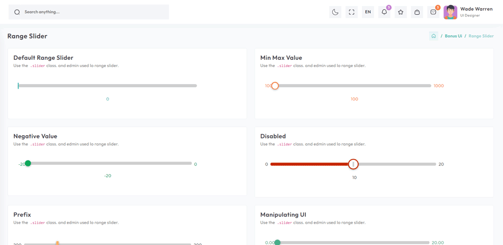Click Wade Warren's profile avatar
Image resolution: width=503 pixels, height=245 pixels.
tap(450, 12)
